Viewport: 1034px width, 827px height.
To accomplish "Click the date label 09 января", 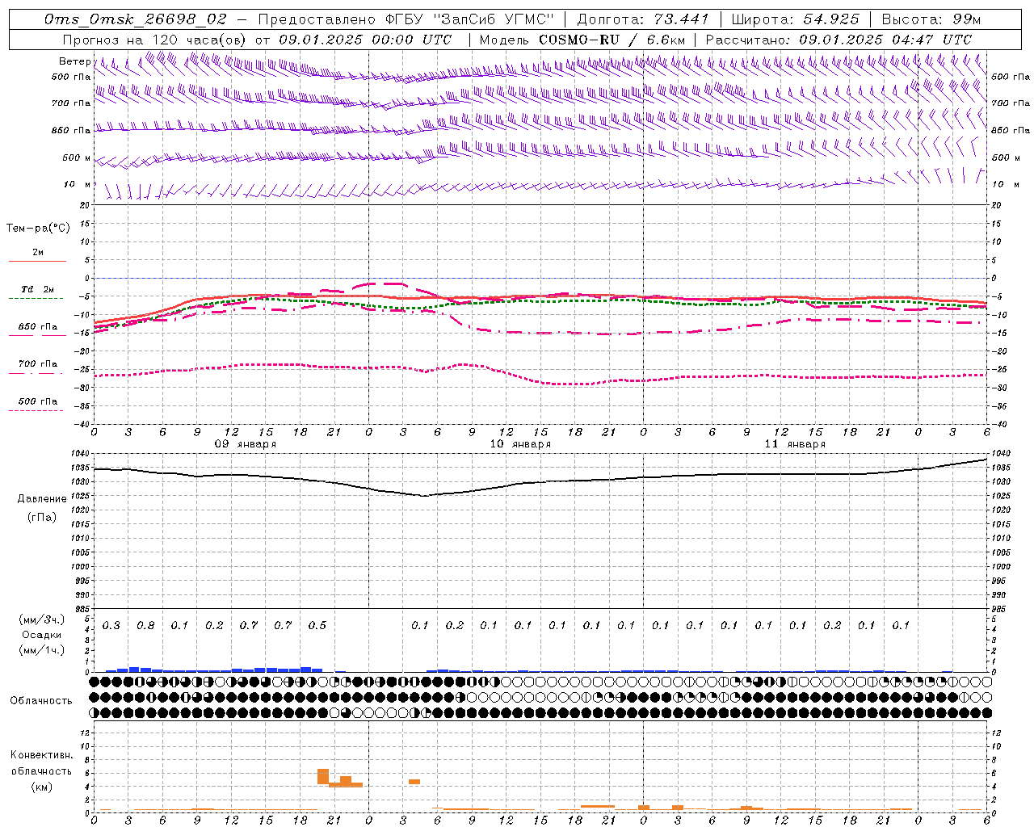I will pos(245,444).
